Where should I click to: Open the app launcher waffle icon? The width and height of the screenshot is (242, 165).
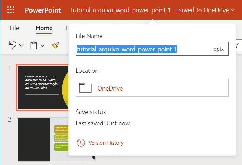10,10
